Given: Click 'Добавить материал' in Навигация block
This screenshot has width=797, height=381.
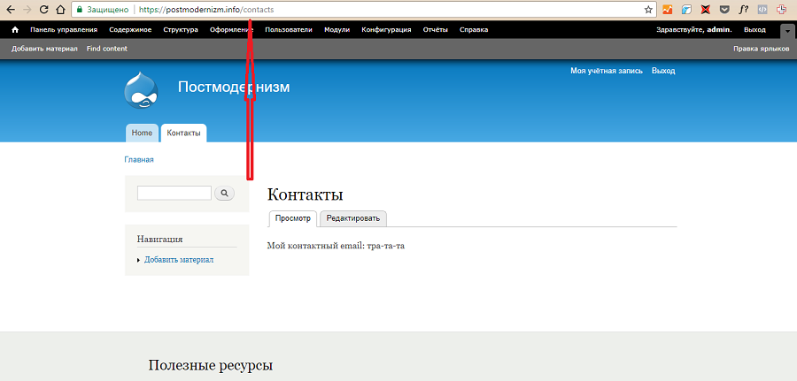Looking at the screenshot, I should 179,260.
